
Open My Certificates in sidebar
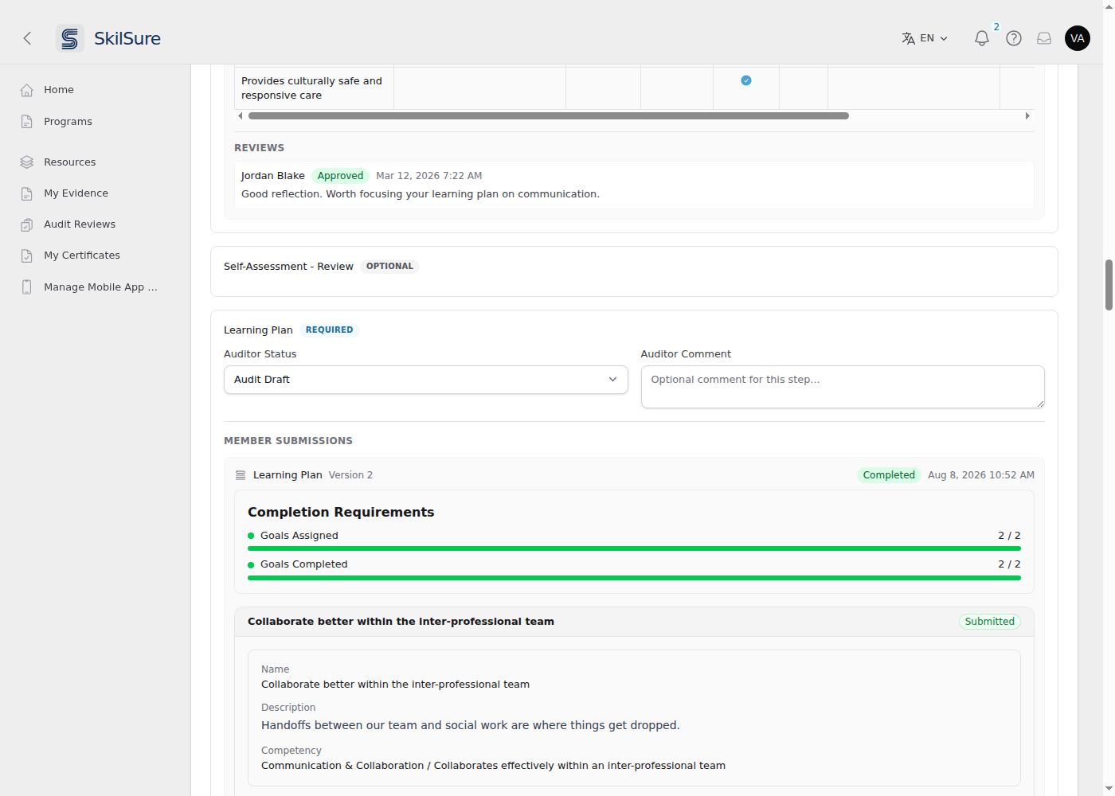pos(82,256)
